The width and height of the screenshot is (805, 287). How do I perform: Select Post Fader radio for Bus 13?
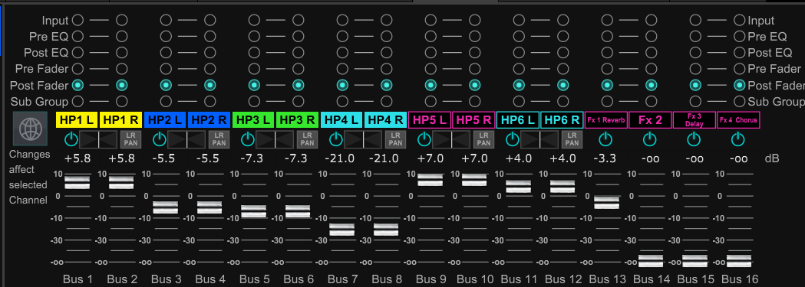pos(607,85)
